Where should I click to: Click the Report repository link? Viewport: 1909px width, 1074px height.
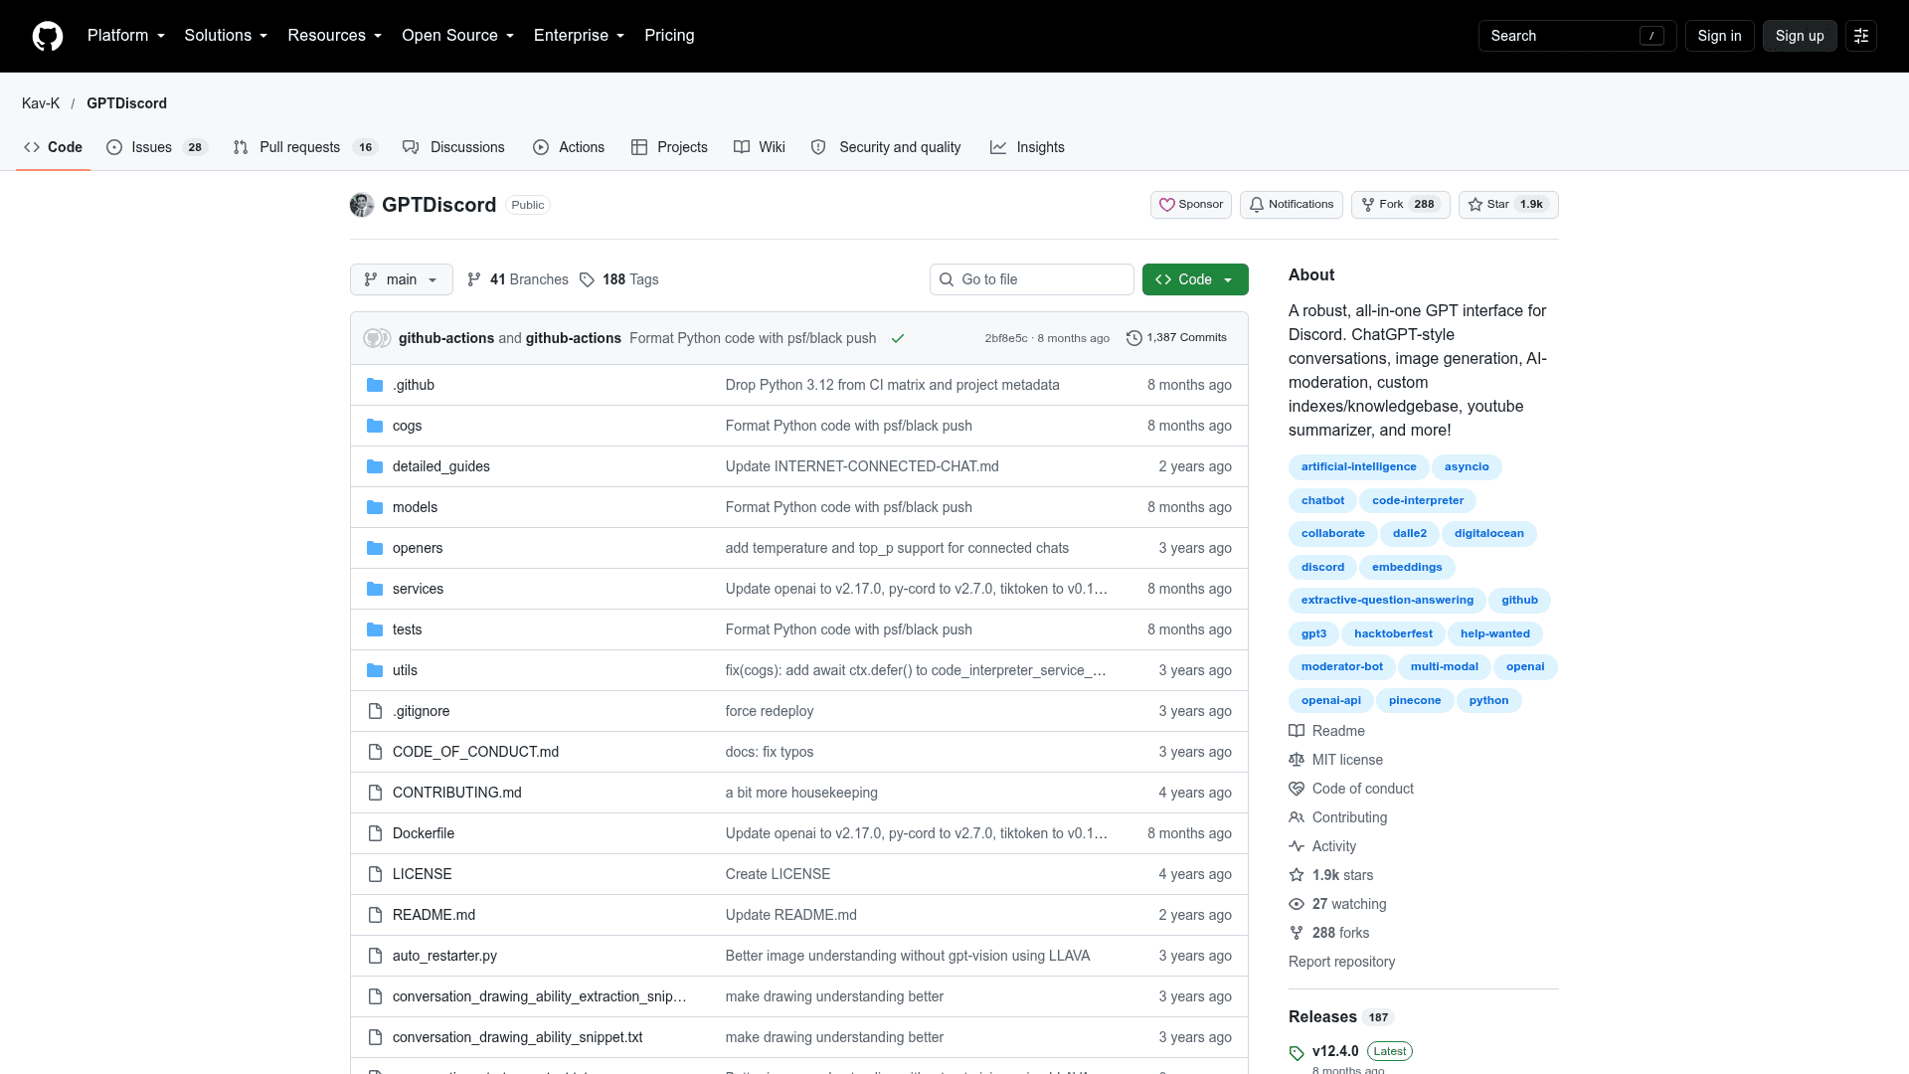point(1341,962)
